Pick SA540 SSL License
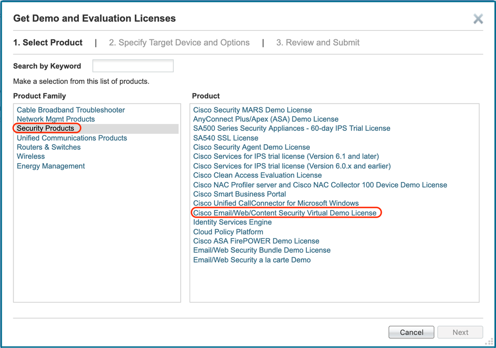This screenshot has width=496, height=348. point(225,138)
